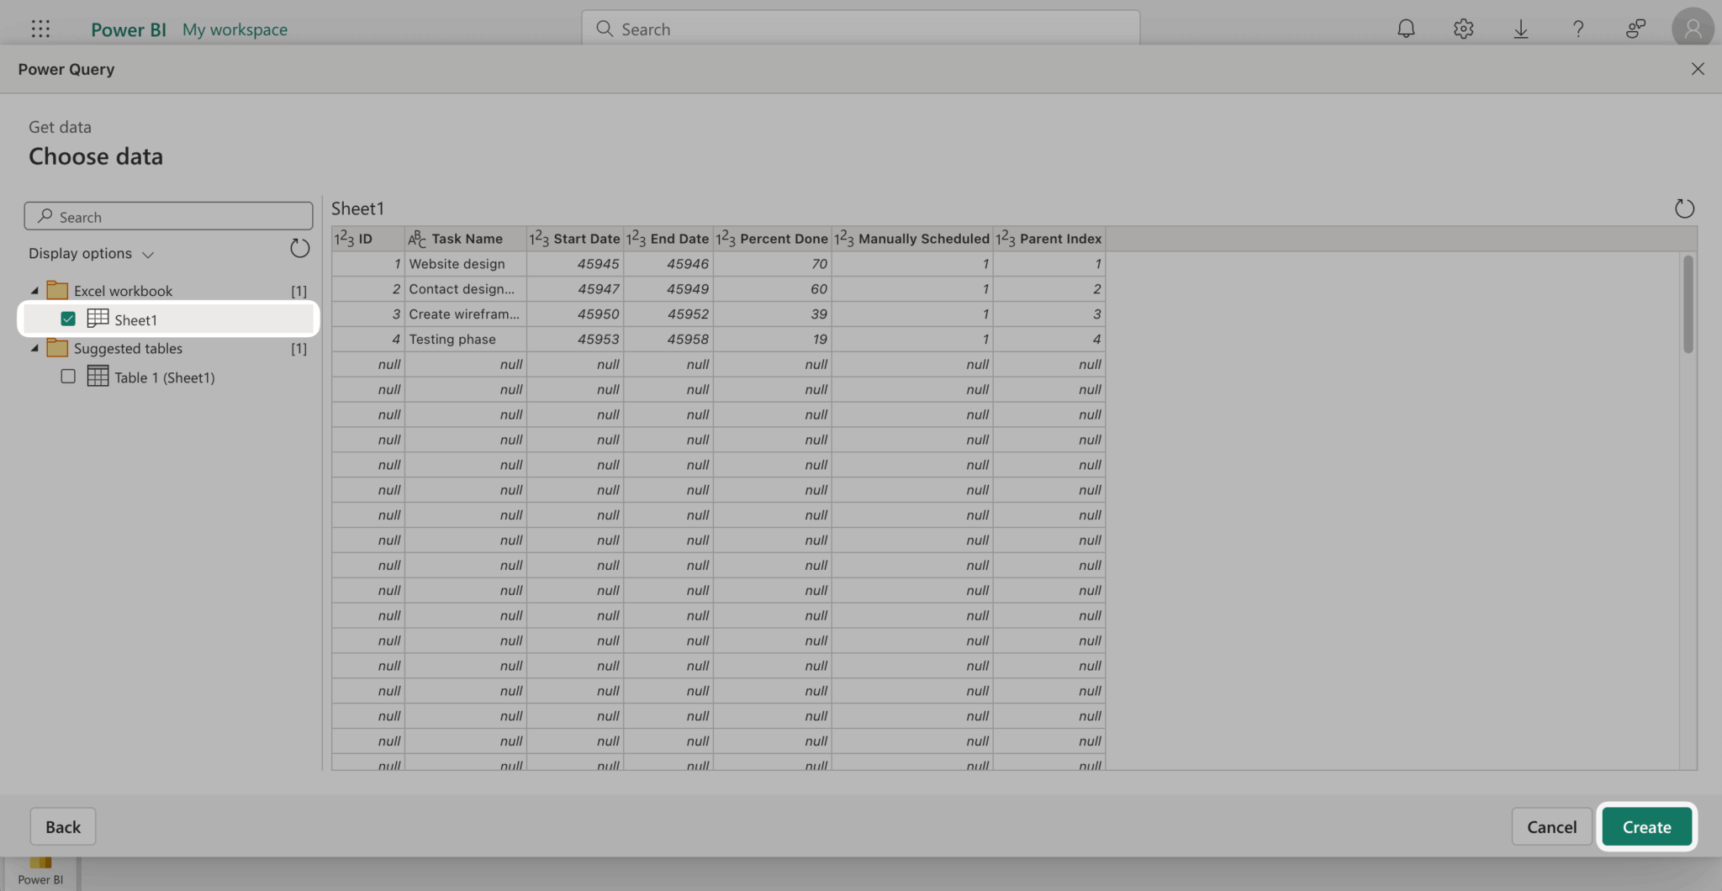Image resolution: width=1722 pixels, height=891 pixels.
Task: Refresh the navigator tree list
Action: click(x=299, y=249)
